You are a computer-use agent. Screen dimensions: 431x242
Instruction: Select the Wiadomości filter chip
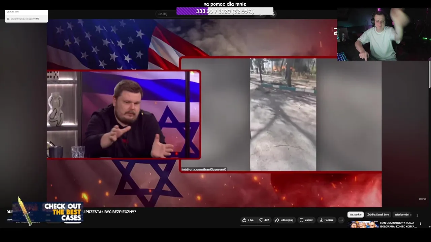[x=403, y=215]
